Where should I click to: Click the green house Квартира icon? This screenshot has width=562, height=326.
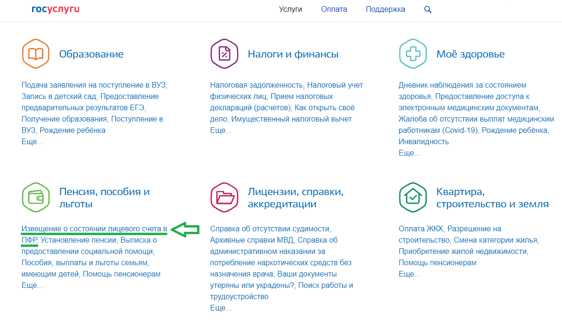[413, 197]
